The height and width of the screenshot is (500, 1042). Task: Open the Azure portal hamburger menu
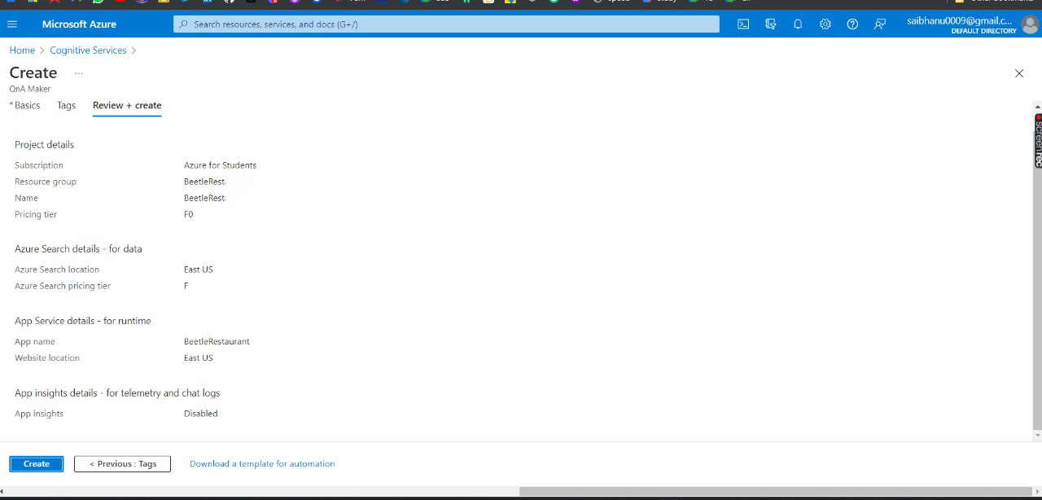pos(12,24)
